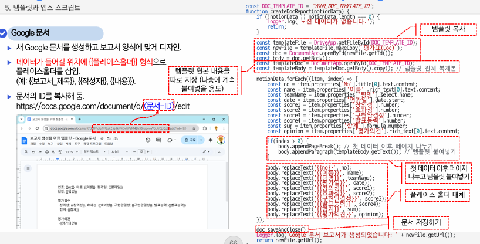Click the Docs window vertical scrollbar
Screen dimensions: 480x244
click(x=227, y=182)
